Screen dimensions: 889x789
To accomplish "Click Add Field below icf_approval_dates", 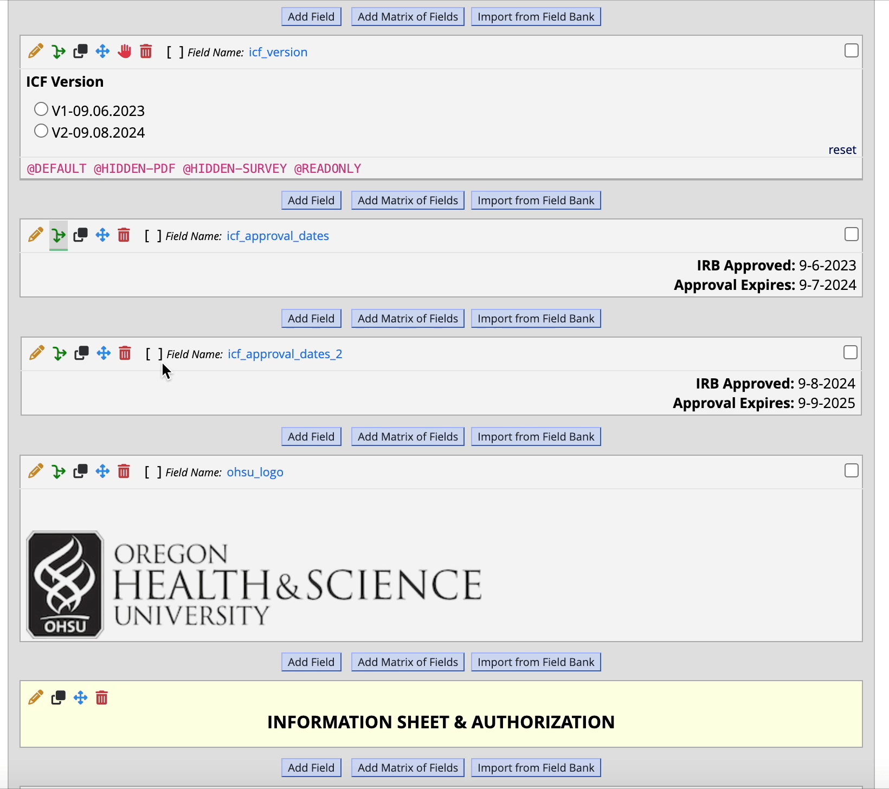I will click(x=311, y=319).
